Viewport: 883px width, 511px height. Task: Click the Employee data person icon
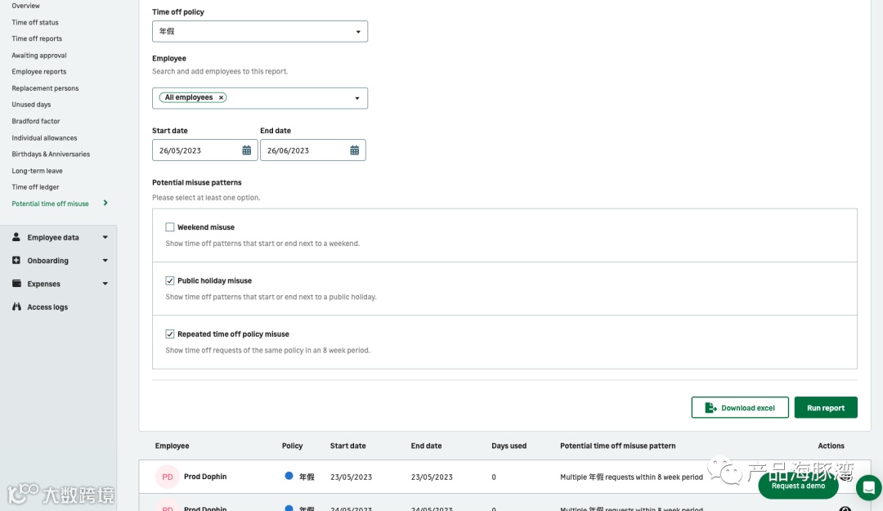pyautogui.click(x=16, y=237)
